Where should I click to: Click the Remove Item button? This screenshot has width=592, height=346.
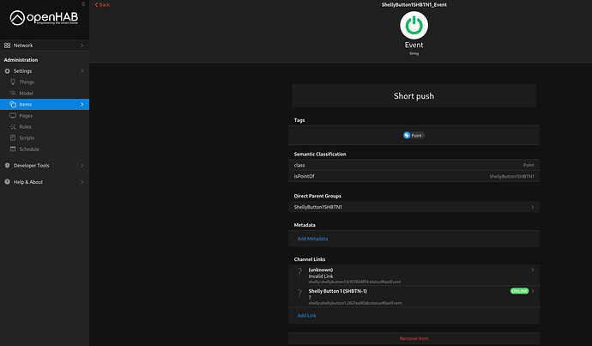tap(414, 338)
